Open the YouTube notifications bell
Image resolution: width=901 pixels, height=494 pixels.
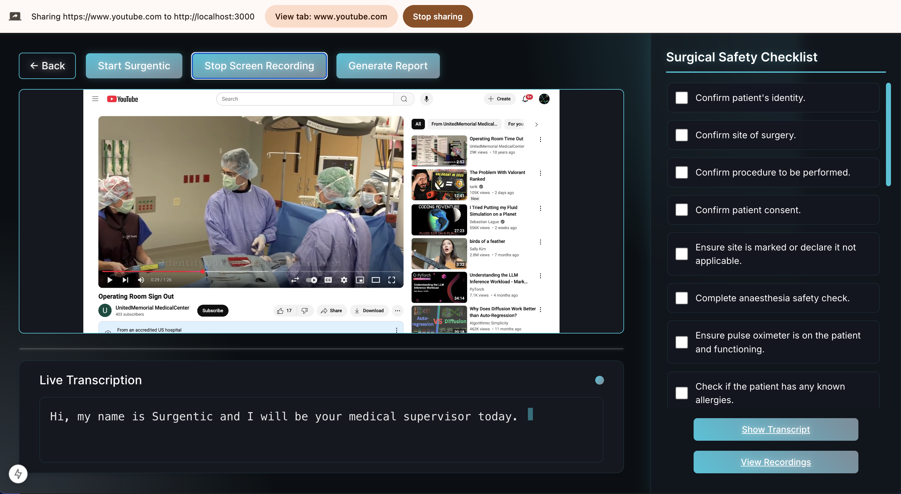click(x=525, y=99)
